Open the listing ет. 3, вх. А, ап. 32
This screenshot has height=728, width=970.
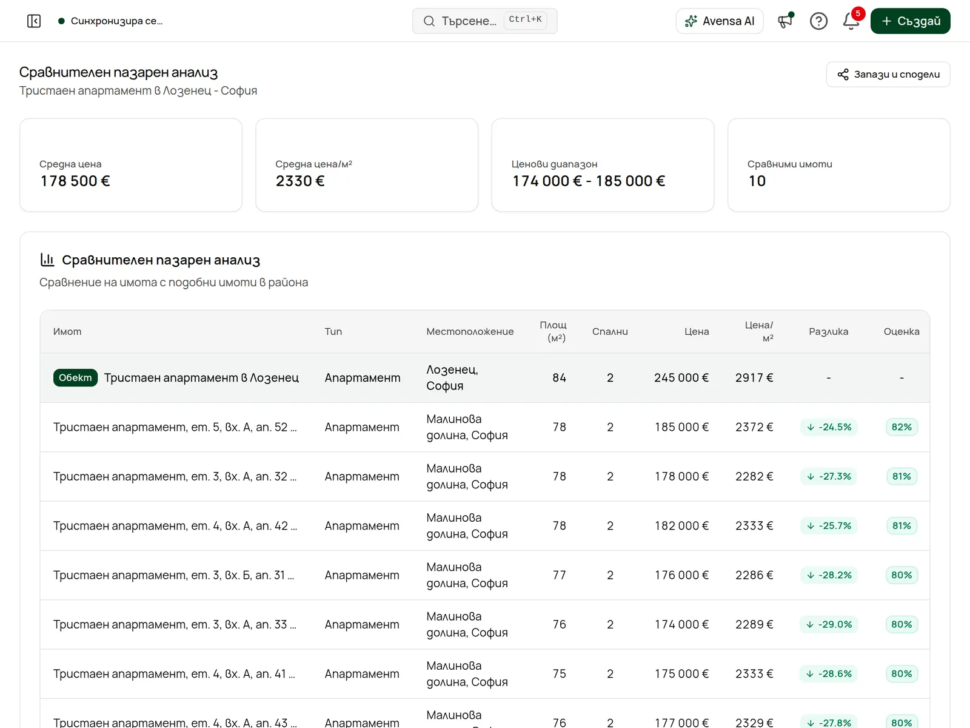click(175, 476)
